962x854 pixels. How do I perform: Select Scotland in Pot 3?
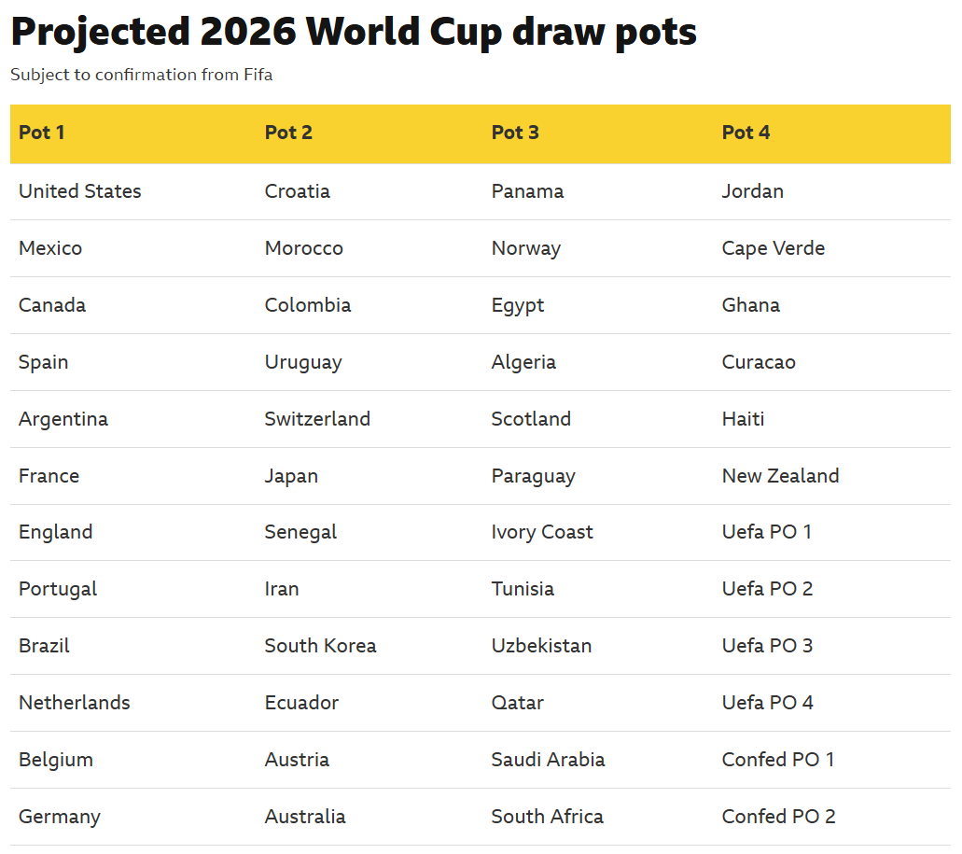click(x=531, y=419)
